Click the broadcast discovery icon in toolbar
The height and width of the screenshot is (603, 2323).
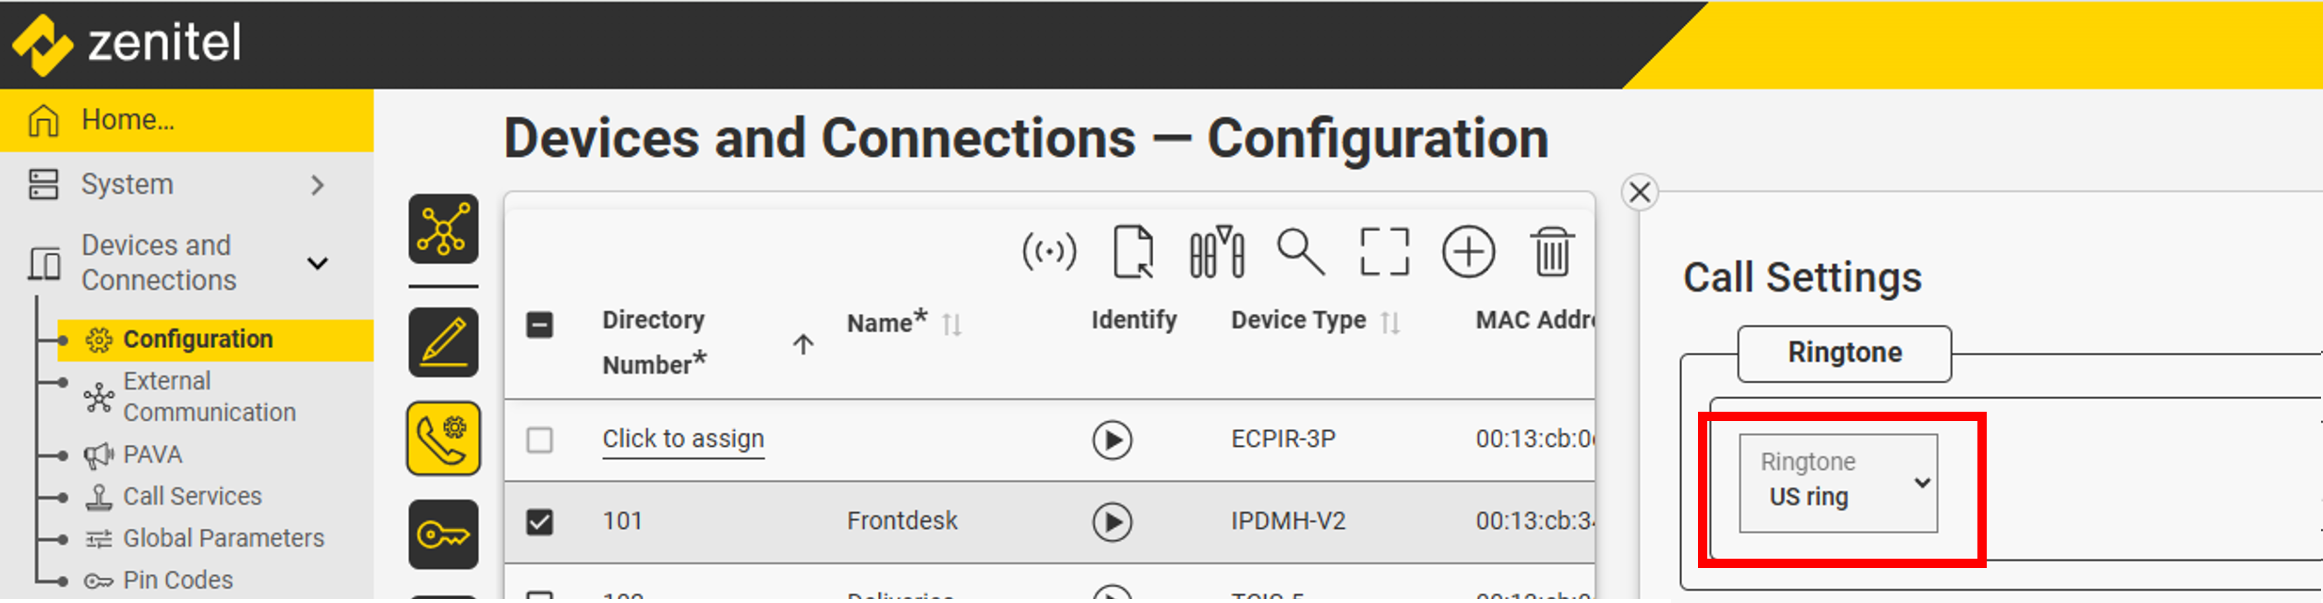[x=1049, y=252]
